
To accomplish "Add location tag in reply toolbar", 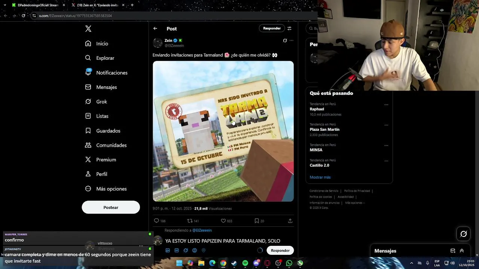I will click(x=204, y=250).
